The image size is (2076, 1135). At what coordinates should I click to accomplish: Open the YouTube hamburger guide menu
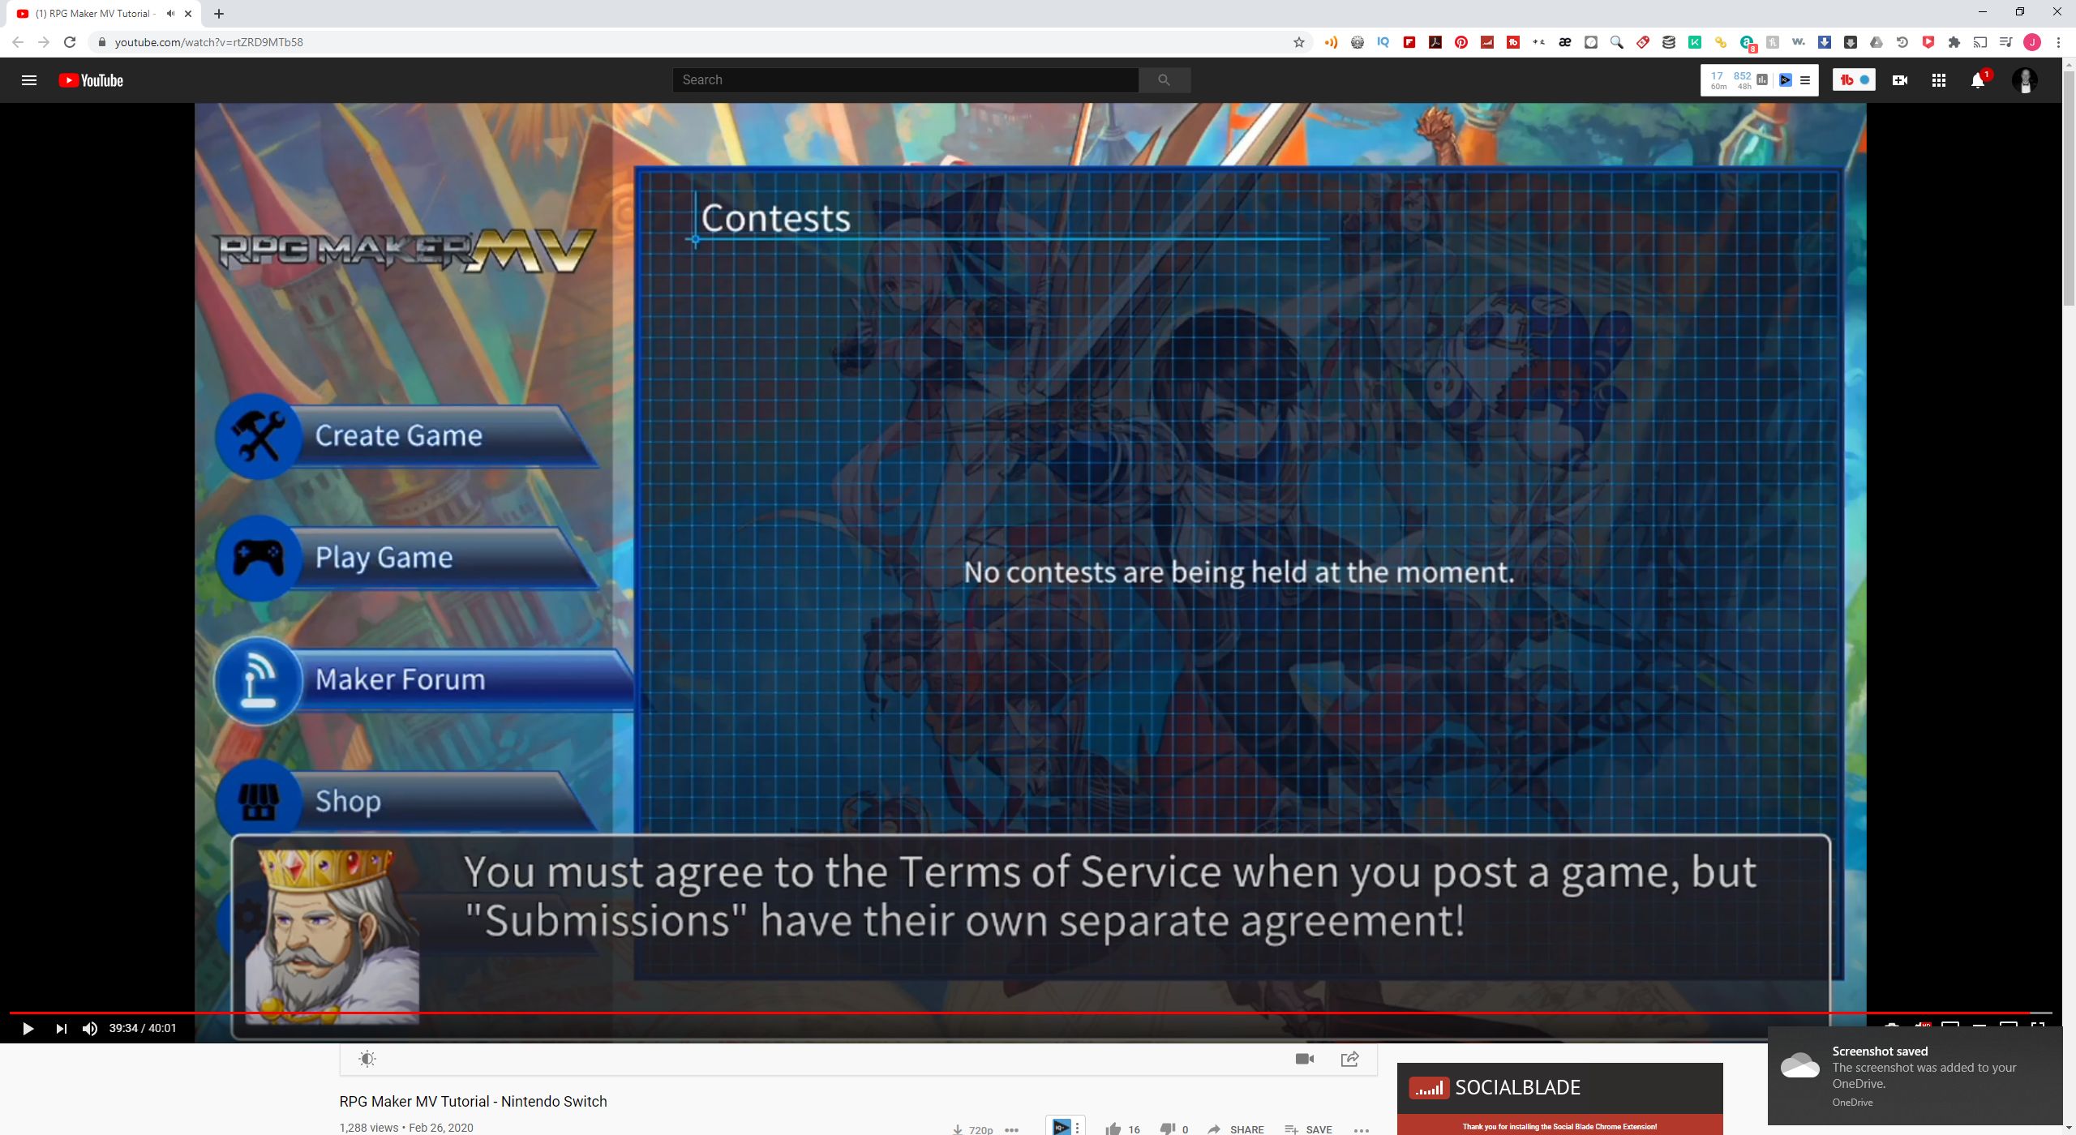pyautogui.click(x=29, y=80)
